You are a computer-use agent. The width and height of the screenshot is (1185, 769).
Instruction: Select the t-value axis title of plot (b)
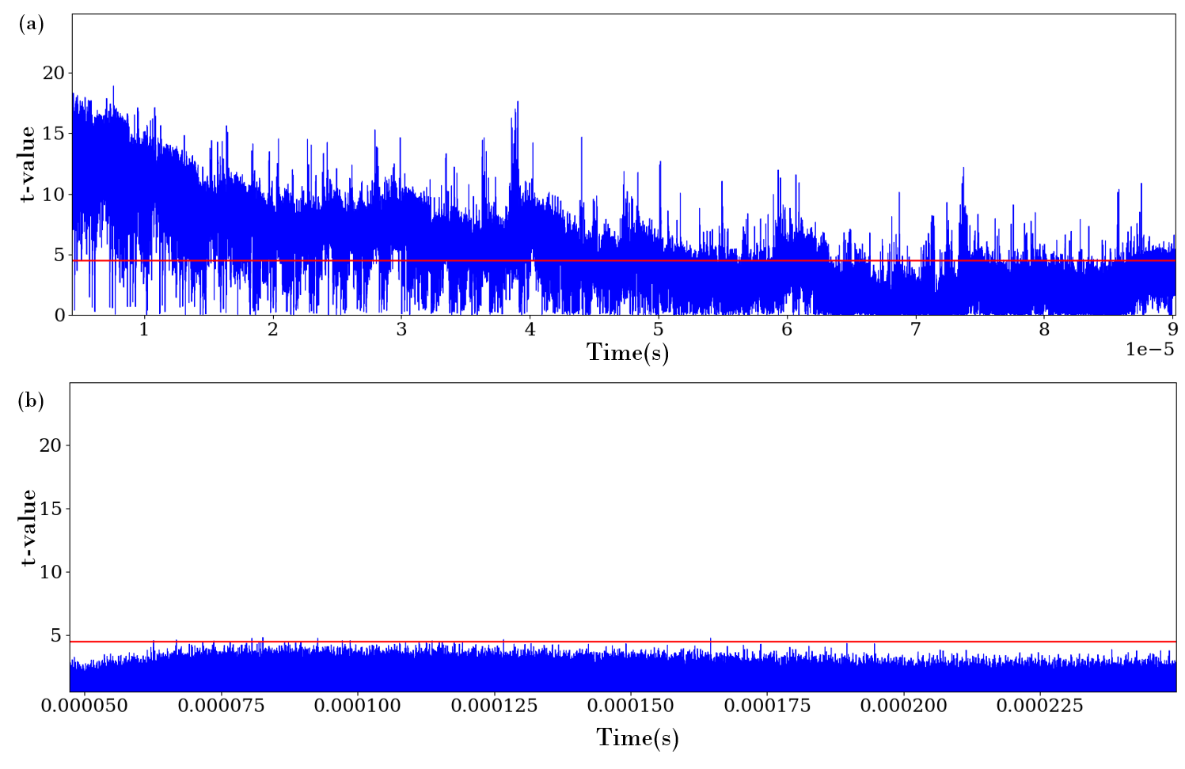click(28, 527)
